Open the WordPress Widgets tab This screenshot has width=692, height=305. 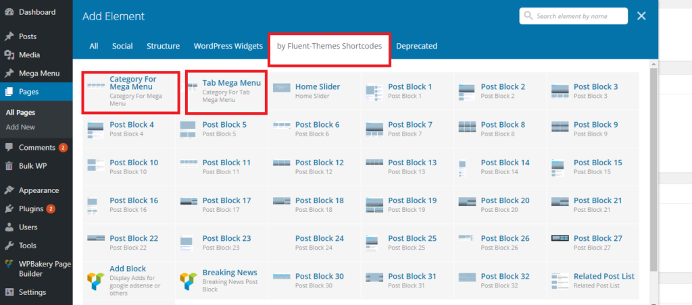pos(228,46)
